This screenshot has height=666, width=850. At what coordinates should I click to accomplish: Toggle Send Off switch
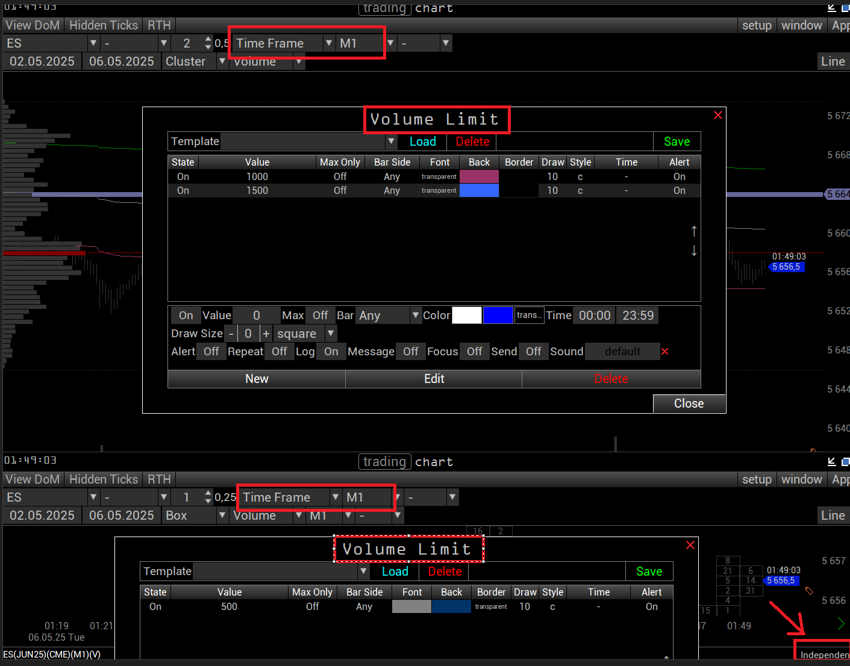tap(534, 352)
